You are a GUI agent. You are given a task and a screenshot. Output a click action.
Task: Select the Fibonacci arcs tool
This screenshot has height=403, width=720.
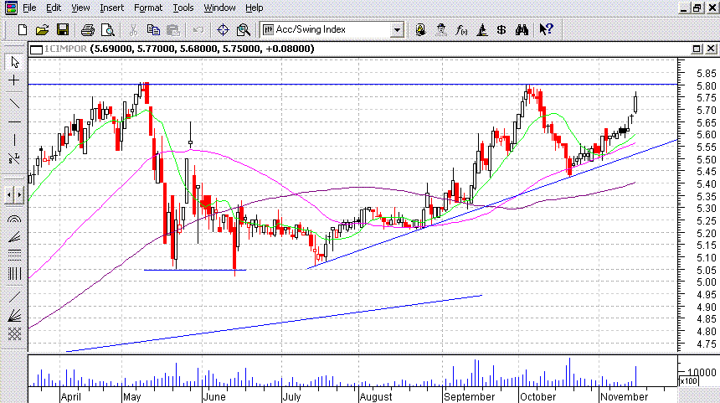(x=15, y=220)
